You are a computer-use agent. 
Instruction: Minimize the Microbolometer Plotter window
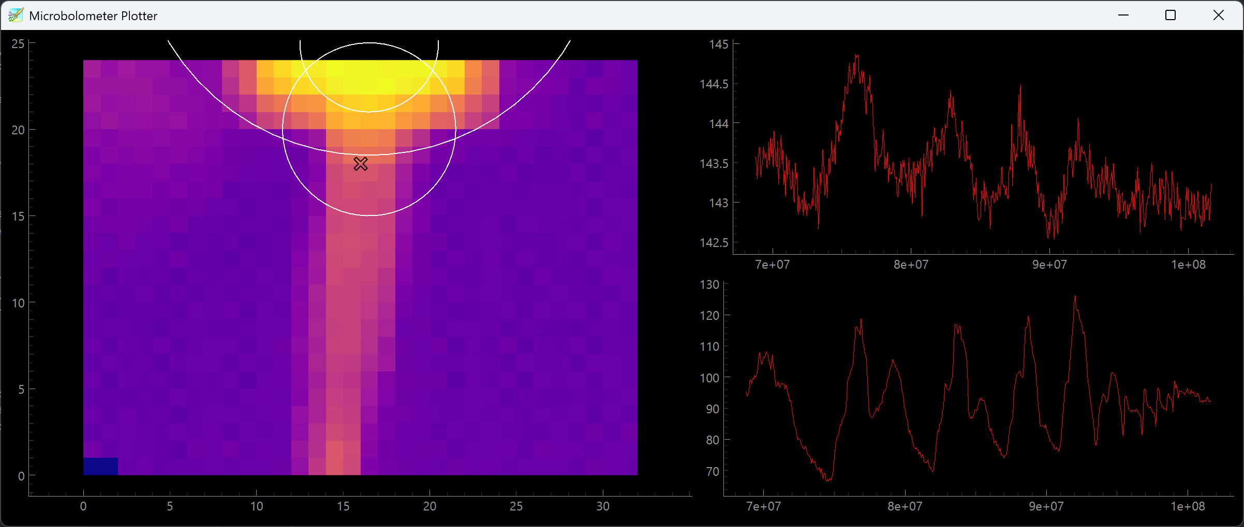pyautogui.click(x=1123, y=16)
